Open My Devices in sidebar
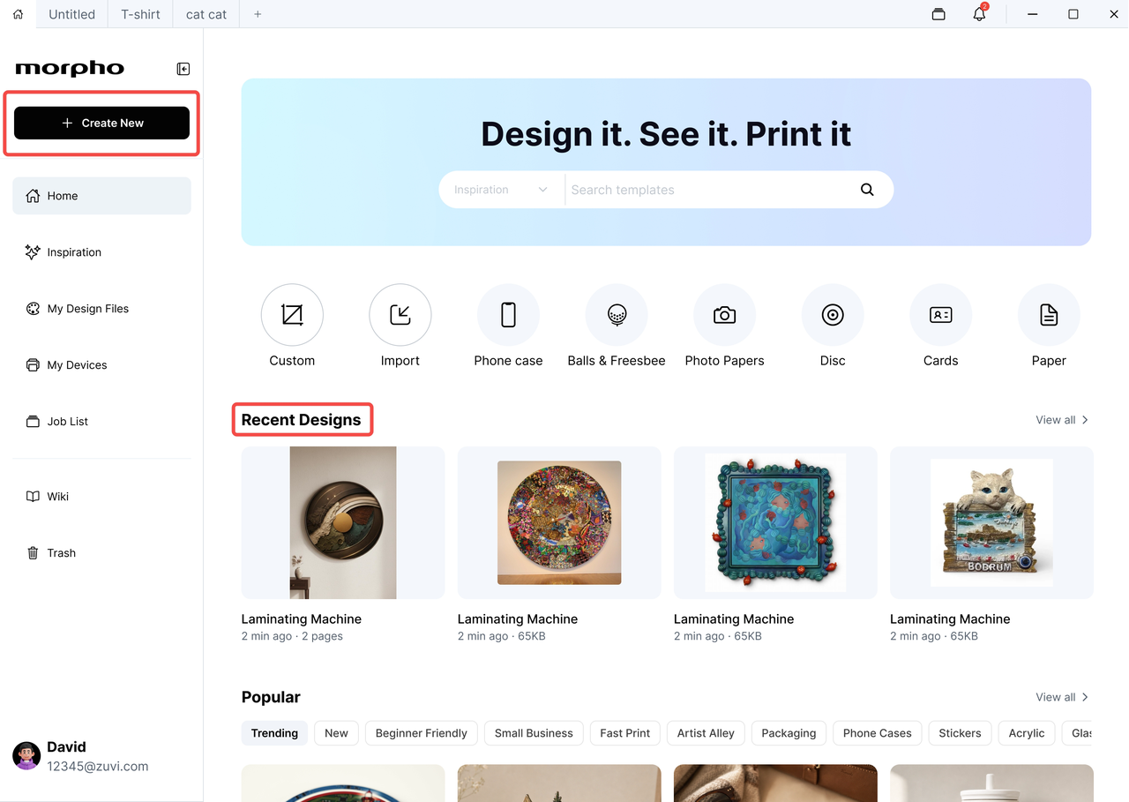 [101, 365]
